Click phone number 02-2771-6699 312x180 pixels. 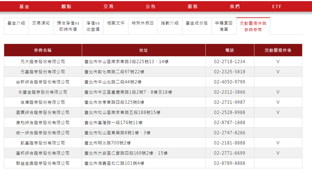click(x=230, y=153)
